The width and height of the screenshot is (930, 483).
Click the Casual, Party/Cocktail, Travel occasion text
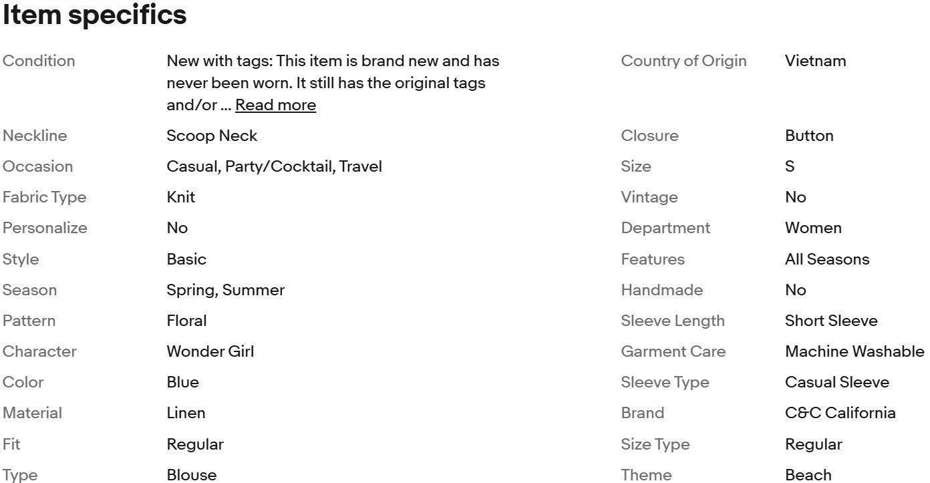274,166
